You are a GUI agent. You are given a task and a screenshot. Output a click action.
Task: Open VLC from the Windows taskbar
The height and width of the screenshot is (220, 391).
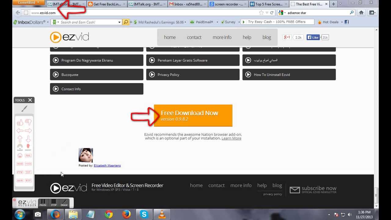tap(161, 215)
